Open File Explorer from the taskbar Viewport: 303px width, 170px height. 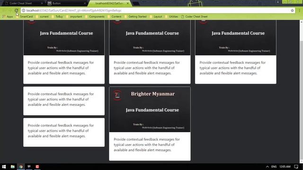tap(13, 167)
